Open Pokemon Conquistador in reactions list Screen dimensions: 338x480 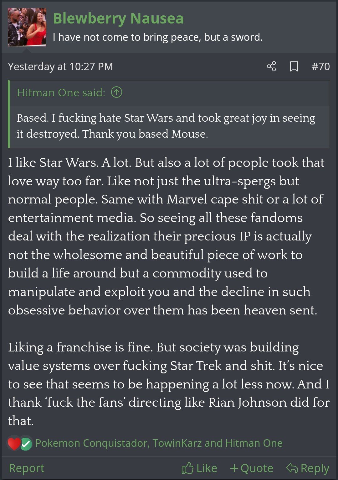92,443
